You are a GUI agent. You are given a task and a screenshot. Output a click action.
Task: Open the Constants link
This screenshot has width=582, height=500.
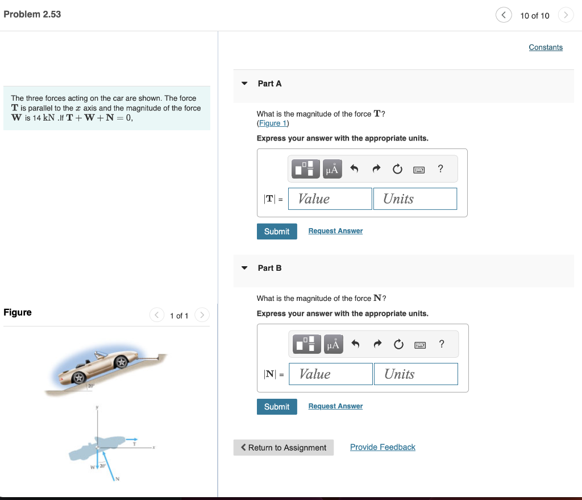pyautogui.click(x=546, y=47)
